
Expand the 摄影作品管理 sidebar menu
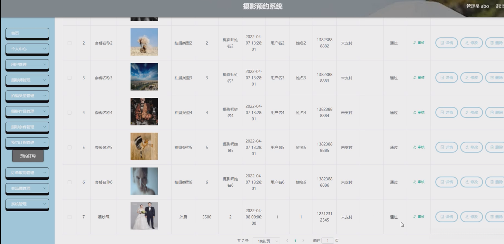[x=27, y=111]
